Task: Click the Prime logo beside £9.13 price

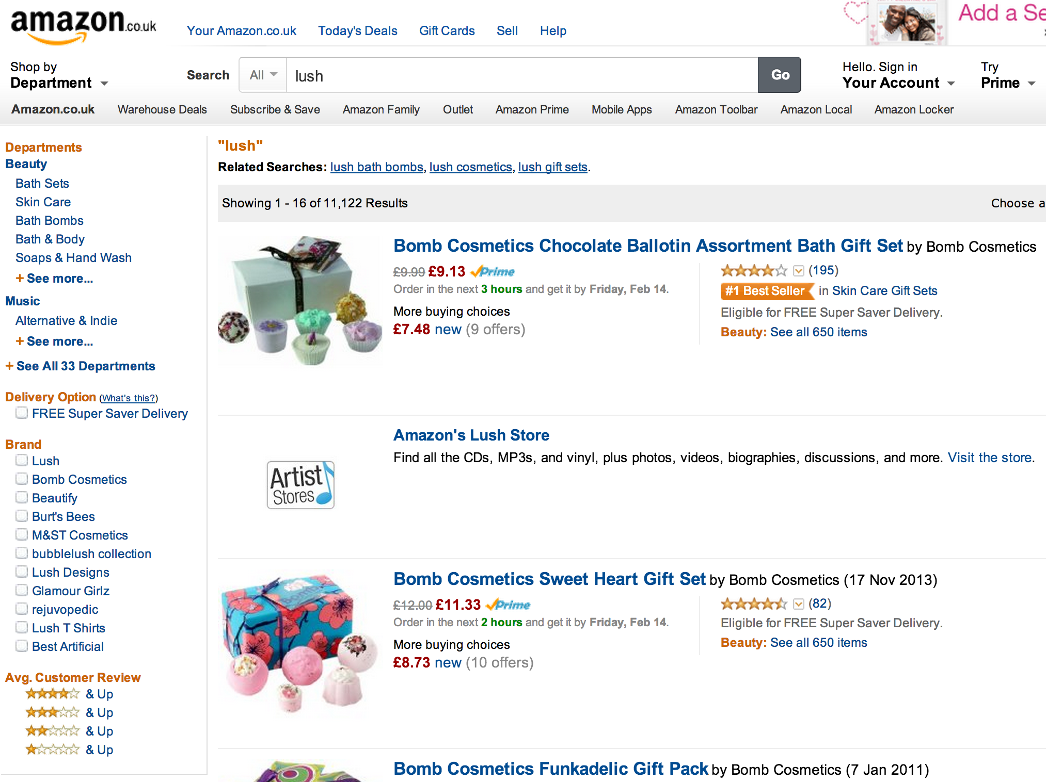Action: 493,271
